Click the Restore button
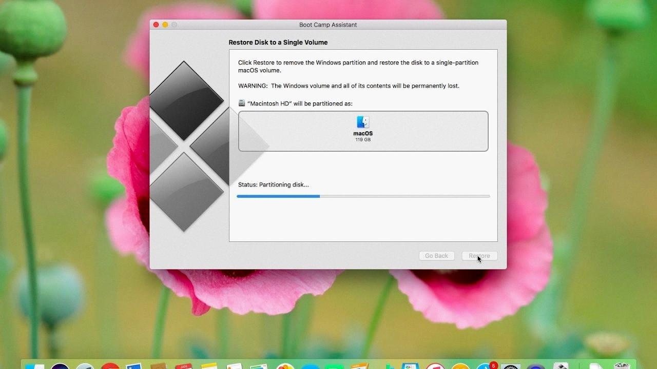The width and height of the screenshot is (657, 369). 479,256
